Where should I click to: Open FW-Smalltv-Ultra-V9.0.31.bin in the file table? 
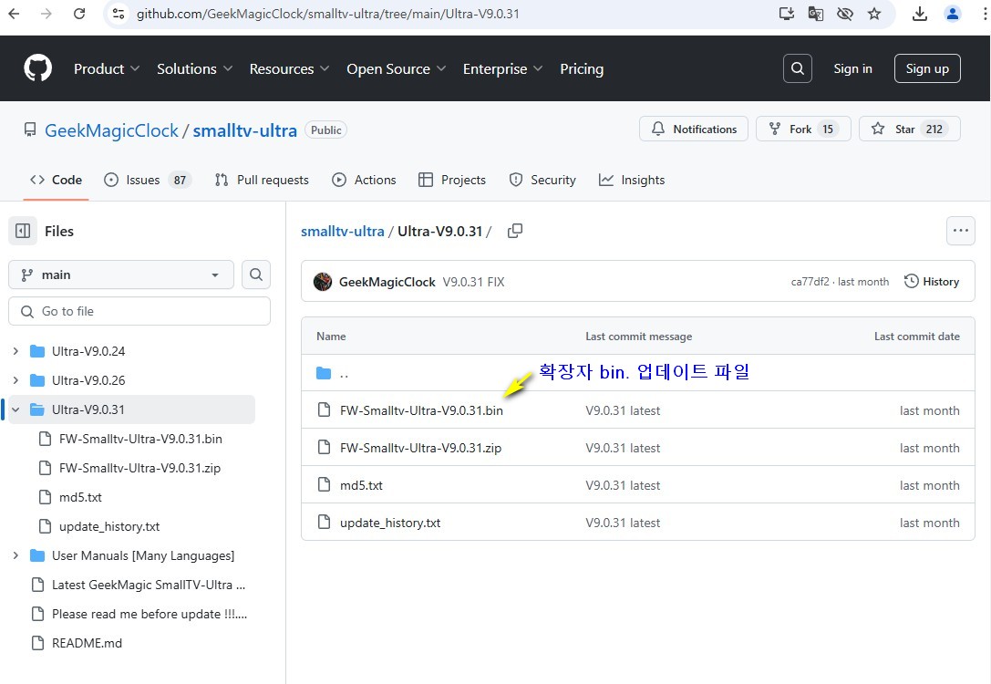pos(421,410)
